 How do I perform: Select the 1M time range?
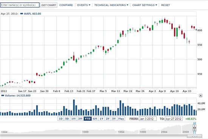[x=73, y=119]
